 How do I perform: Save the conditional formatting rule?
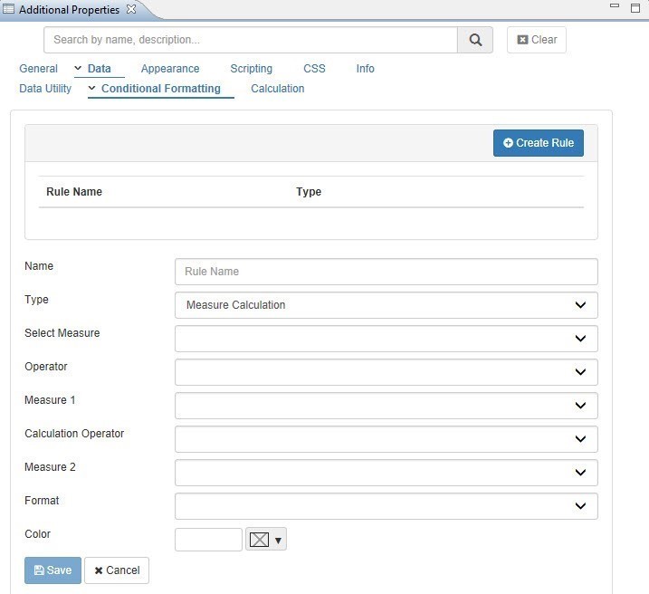[x=52, y=570]
